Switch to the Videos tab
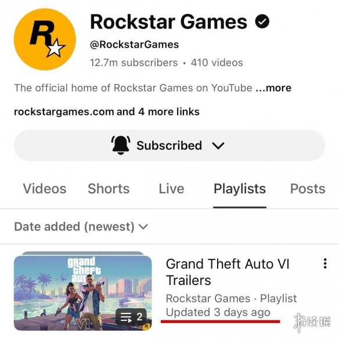The image size is (339, 339). click(x=45, y=189)
